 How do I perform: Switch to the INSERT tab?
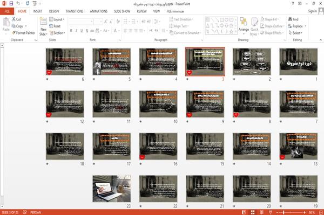click(38, 11)
